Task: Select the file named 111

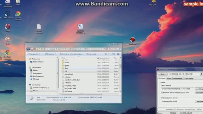Action: 66,71
